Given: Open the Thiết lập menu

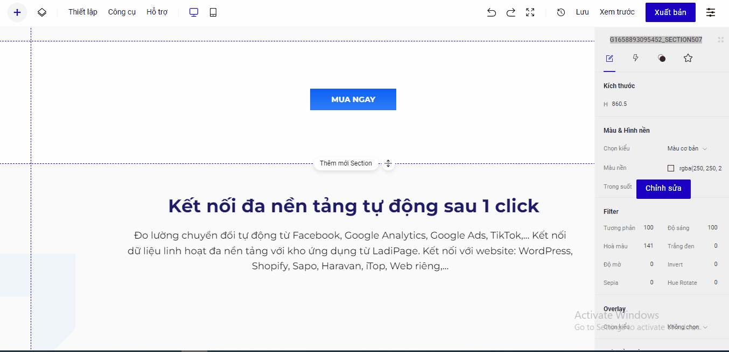Looking at the screenshot, I should pos(83,12).
